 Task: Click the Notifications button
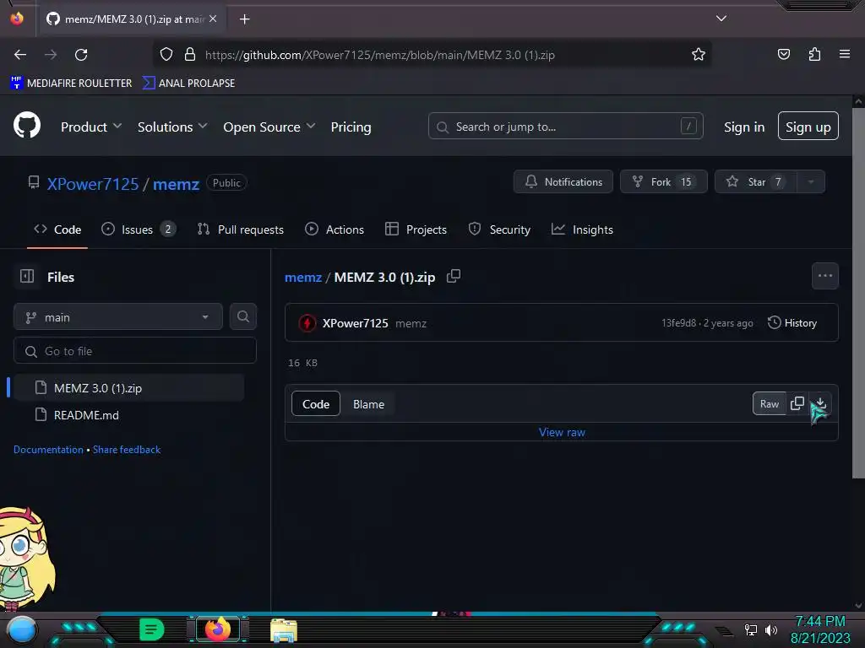pyautogui.click(x=563, y=182)
